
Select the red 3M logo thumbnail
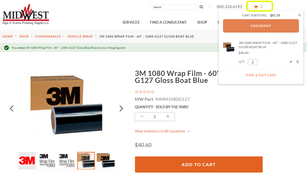(x=27, y=161)
